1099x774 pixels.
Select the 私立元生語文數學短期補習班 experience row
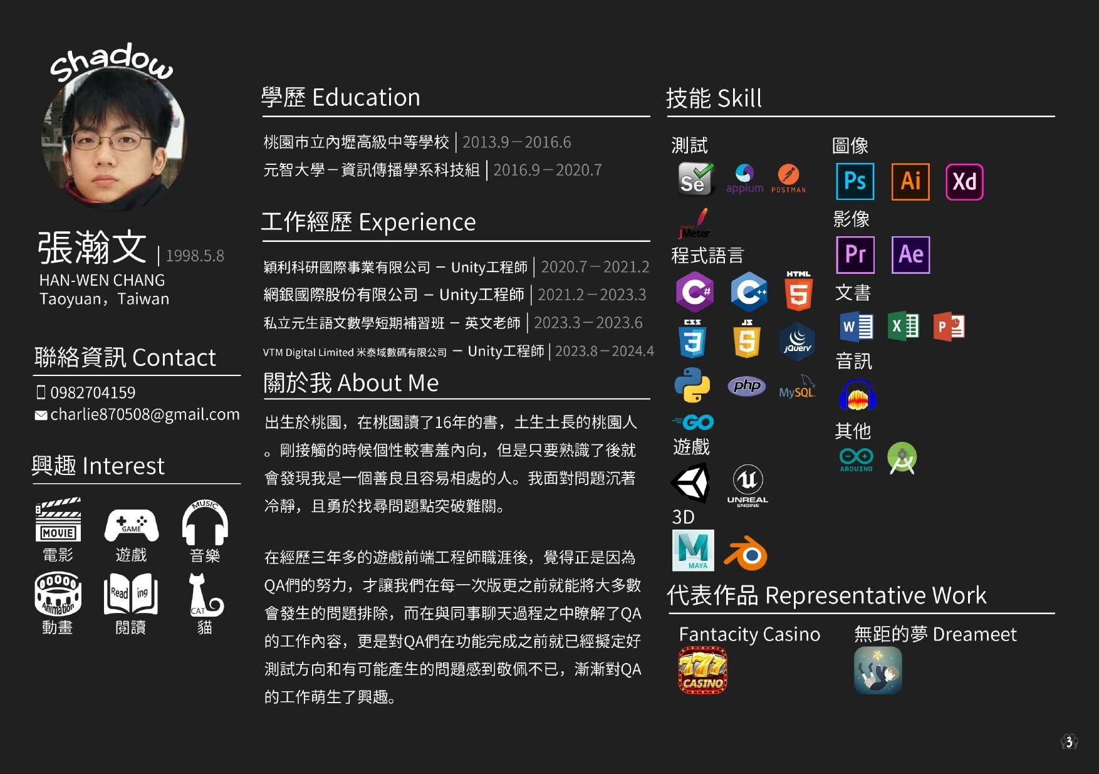tap(453, 323)
